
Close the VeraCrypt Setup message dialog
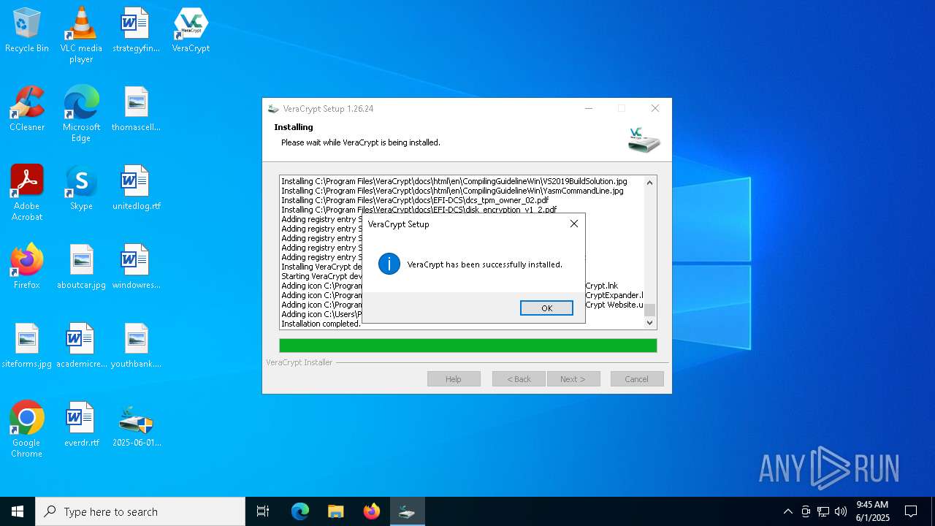point(574,224)
